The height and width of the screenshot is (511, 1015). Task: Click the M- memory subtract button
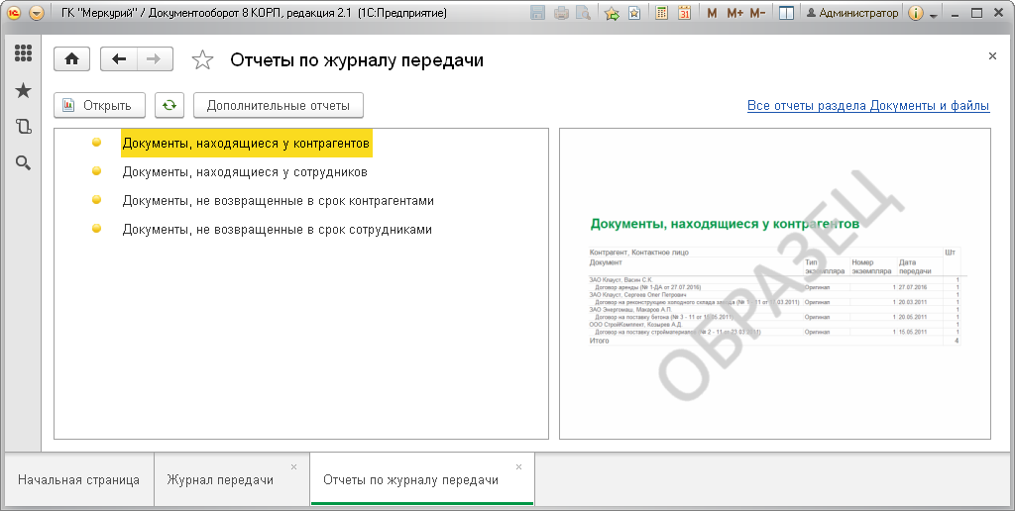(x=757, y=13)
